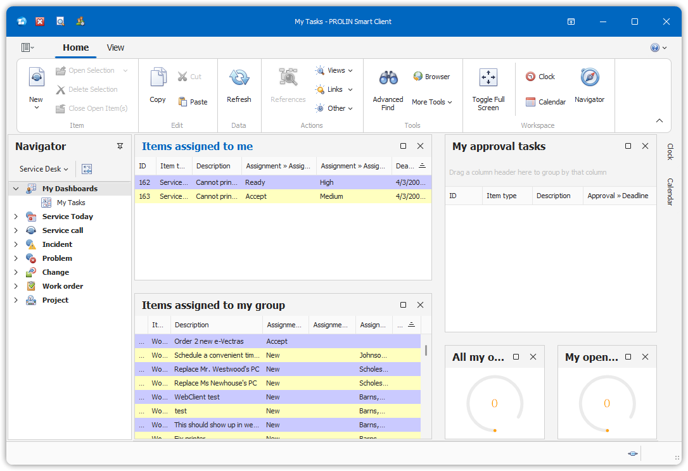Open Advanced Find with the binoculars icon
The image size is (688, 471).
tap(388, 78)
